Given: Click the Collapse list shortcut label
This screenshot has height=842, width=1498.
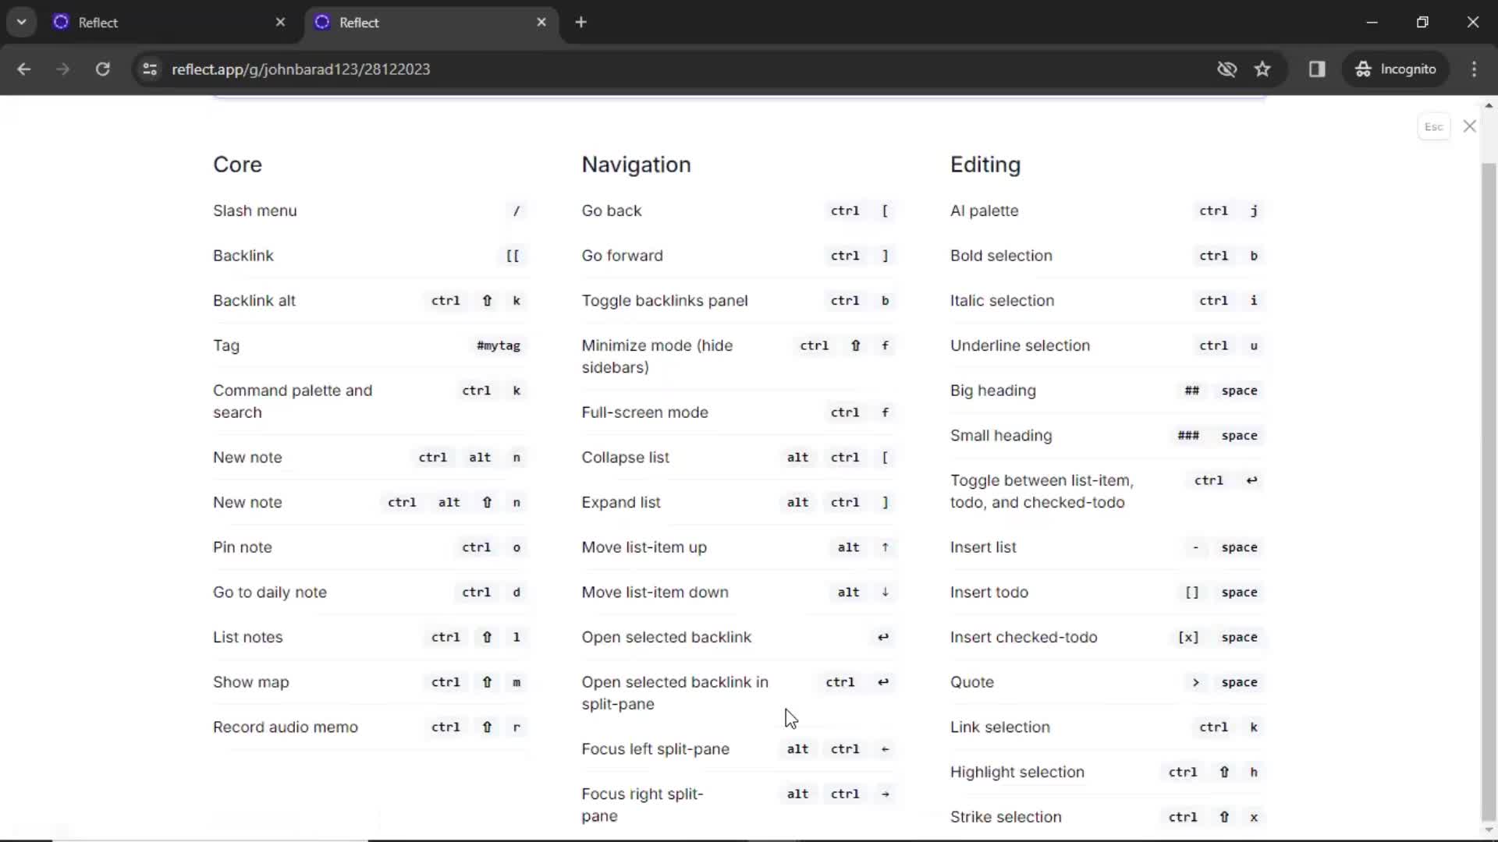Looking at the screenshot, I should tap(626, 456).
